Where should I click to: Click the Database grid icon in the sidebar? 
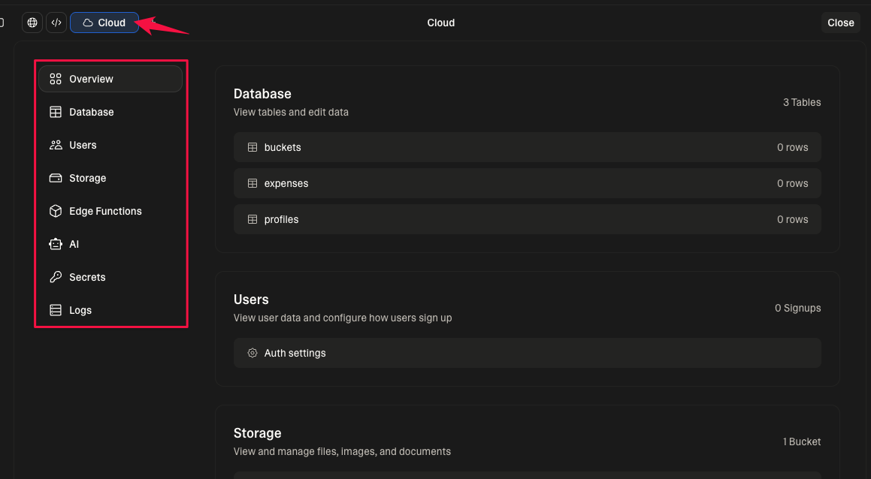coord(55,111)
